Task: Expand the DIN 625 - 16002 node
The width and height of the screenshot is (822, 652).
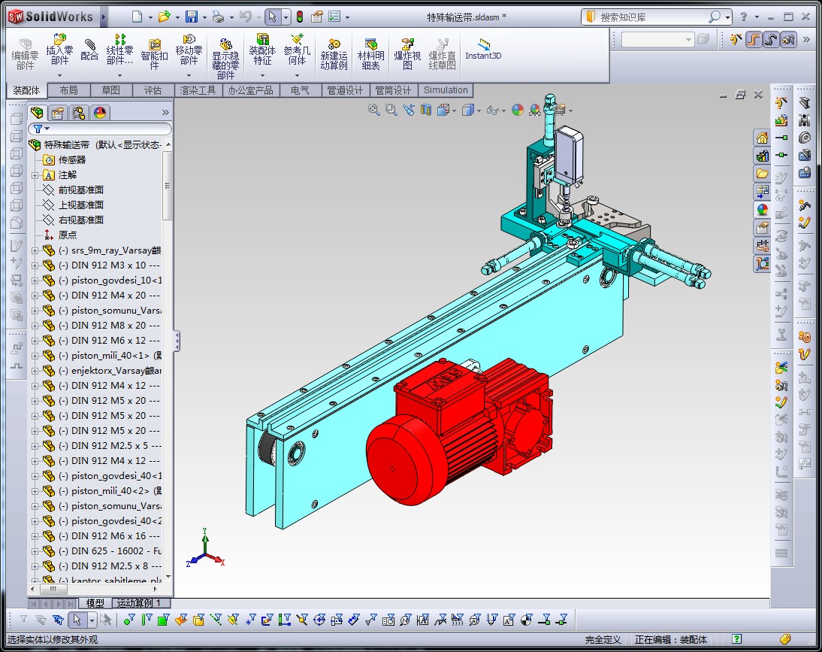Action: click(35, 551)
